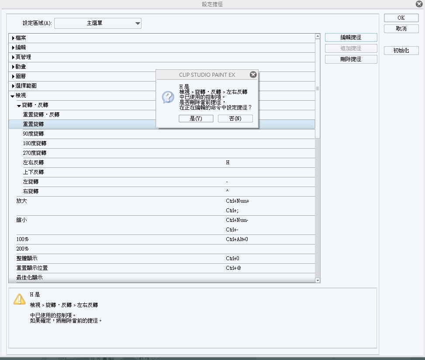The image size is (425, 360).
Task: Click the 初始化 button
Action: click(401, 51)
